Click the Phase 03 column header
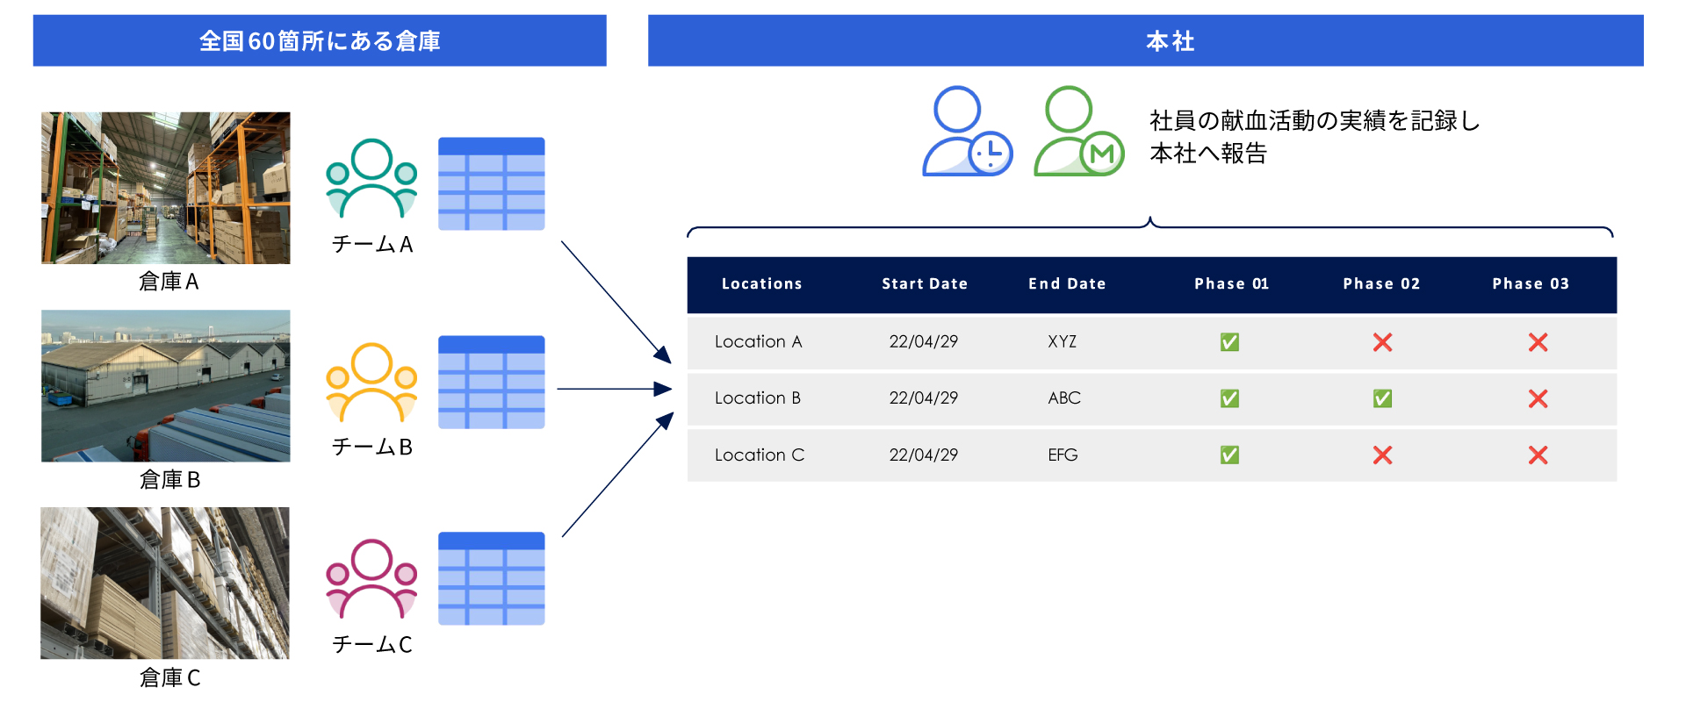The height and width of the screenshot is (702, 1686). 1531,283
